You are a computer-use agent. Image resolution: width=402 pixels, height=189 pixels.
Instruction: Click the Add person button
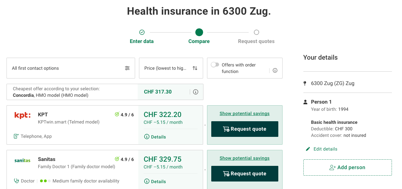tap(347, 167)
